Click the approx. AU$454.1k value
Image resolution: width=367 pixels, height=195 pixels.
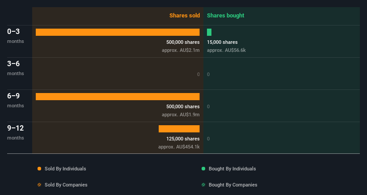click(x=179, y=147)
